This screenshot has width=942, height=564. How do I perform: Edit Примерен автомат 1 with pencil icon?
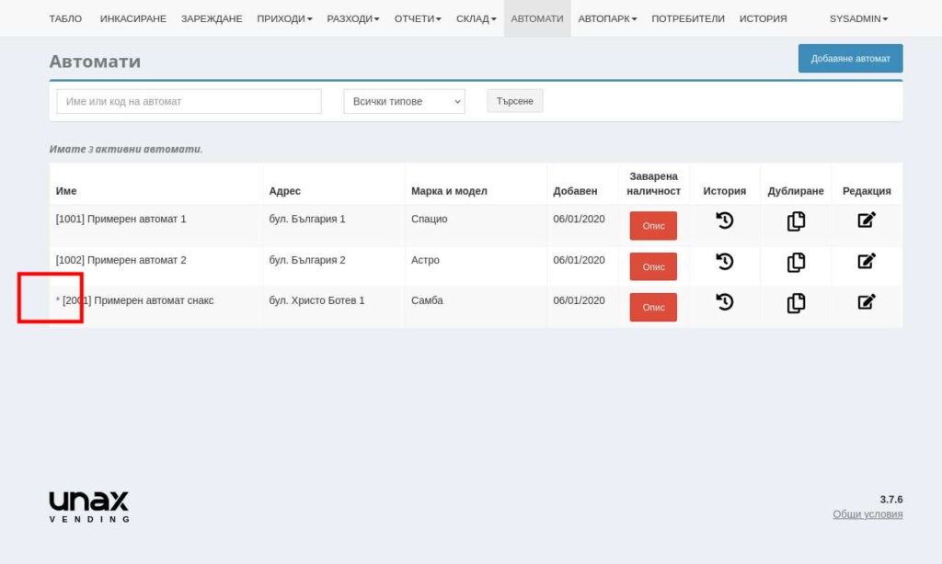pos(867,220)
